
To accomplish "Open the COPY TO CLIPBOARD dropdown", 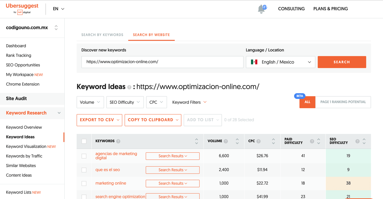I will click(153, 120).
